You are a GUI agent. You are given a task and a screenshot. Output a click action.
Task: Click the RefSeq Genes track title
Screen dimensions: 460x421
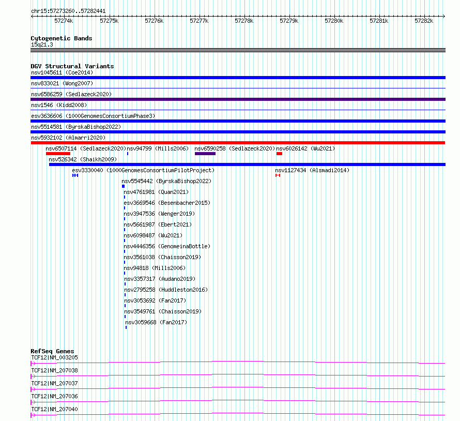click(52, 351)
